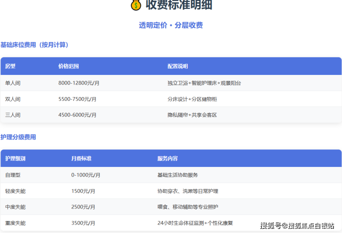Screen dimensions: 342x233
Task: Click the 基础床位费用（按月计算） section heading
Action: (35, 45)
